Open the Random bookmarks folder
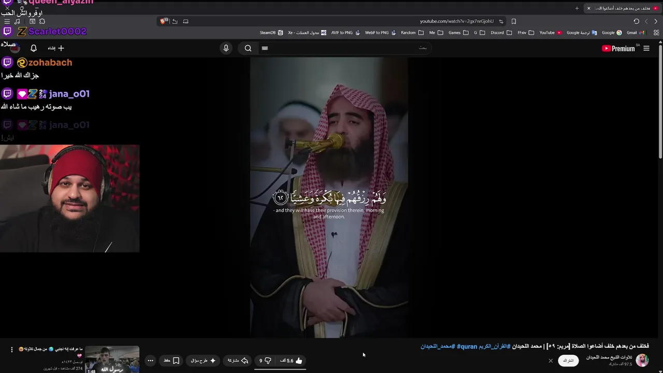Viewport: 663px width, 373px height. (412, 33)
